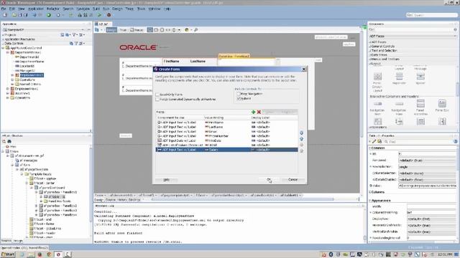Click Help in Create Form dialog

(166, 180)
